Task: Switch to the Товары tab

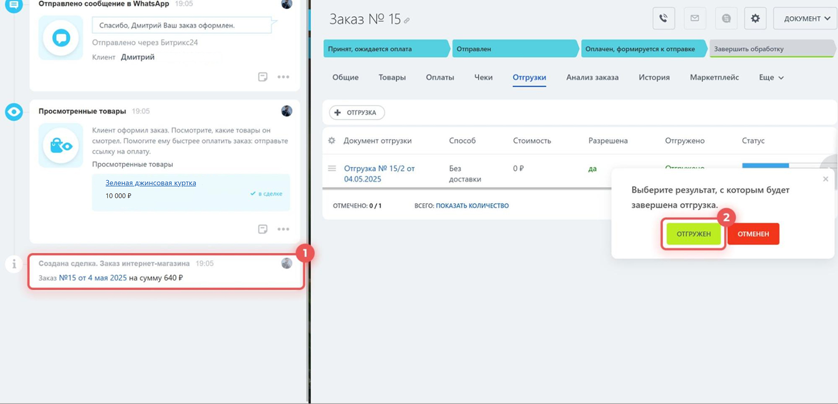Action: 392,78
